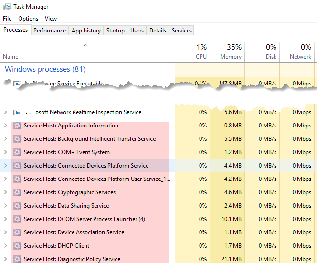Select Service Host: Device Association Service text

(74, 232)
